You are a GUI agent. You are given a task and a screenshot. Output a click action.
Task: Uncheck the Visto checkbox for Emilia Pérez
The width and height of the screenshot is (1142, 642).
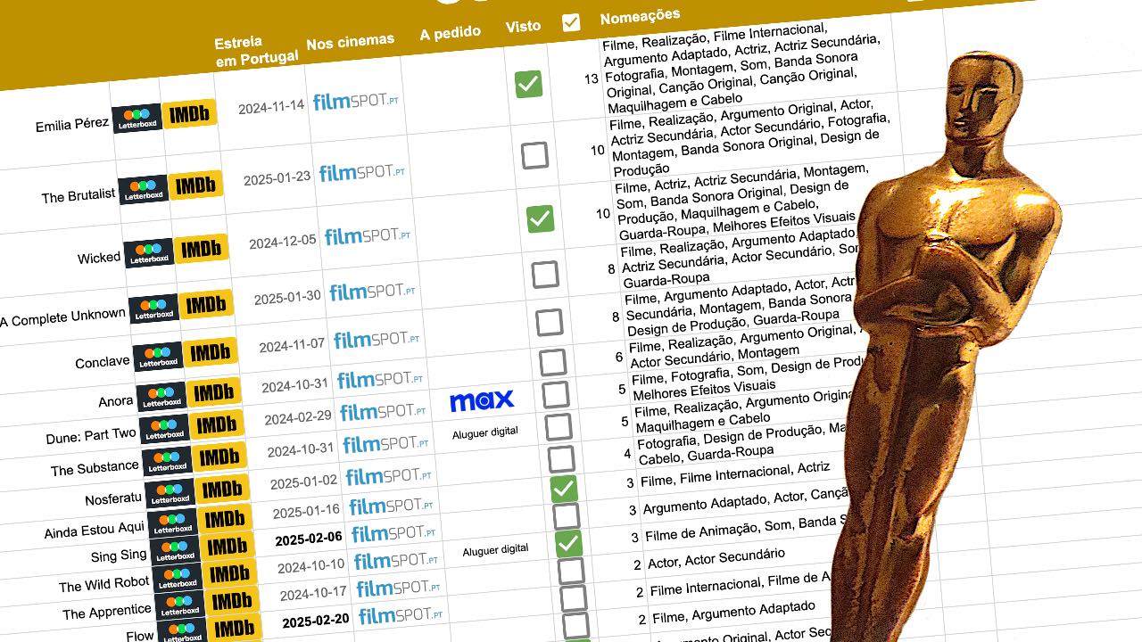tap(528, 84)
